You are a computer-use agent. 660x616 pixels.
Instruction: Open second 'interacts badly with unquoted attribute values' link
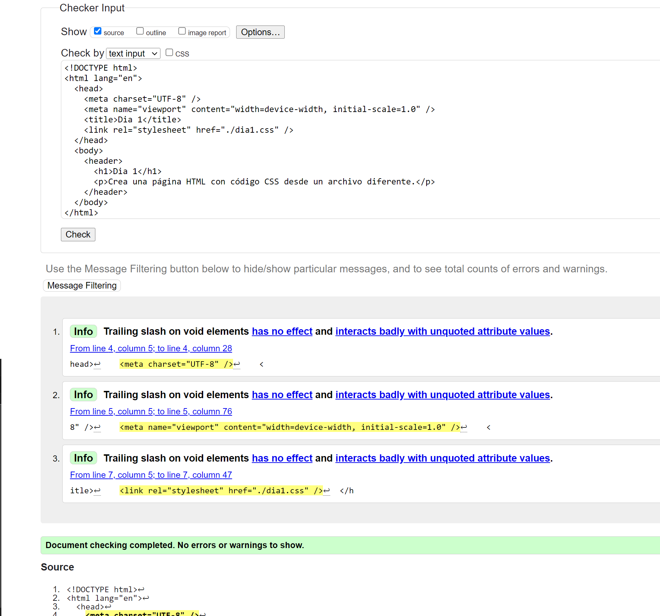[442, 395]
